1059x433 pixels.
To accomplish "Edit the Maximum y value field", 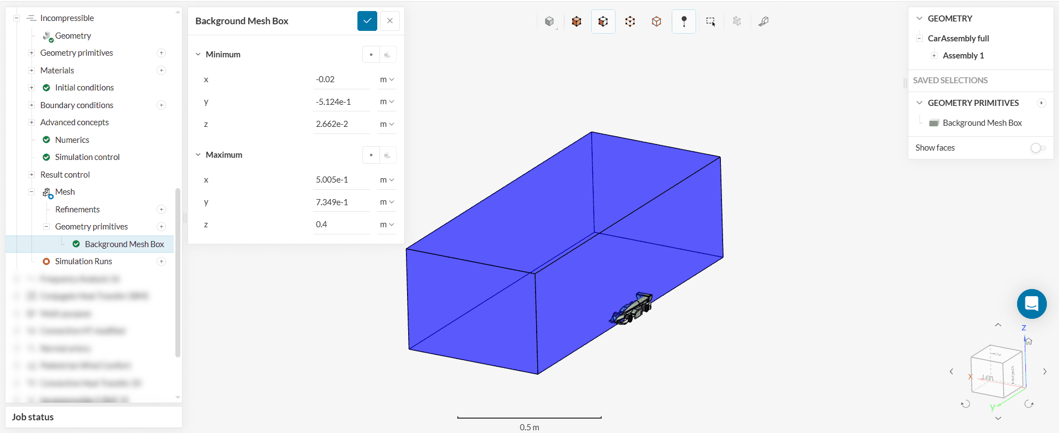I will [341, 202].
